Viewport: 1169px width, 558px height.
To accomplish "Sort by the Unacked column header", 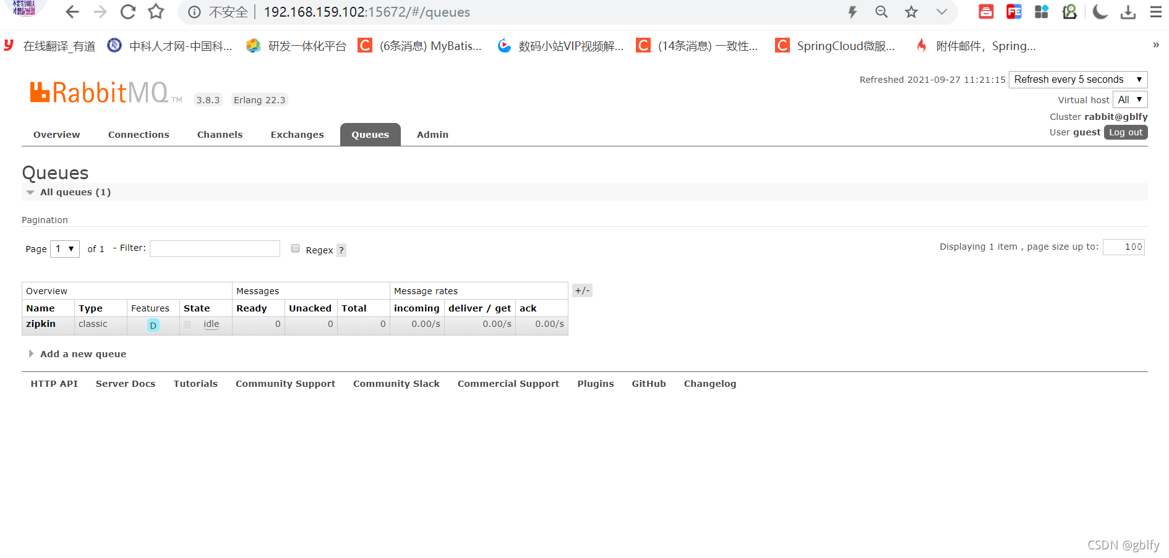I will [x=310, y=308].
